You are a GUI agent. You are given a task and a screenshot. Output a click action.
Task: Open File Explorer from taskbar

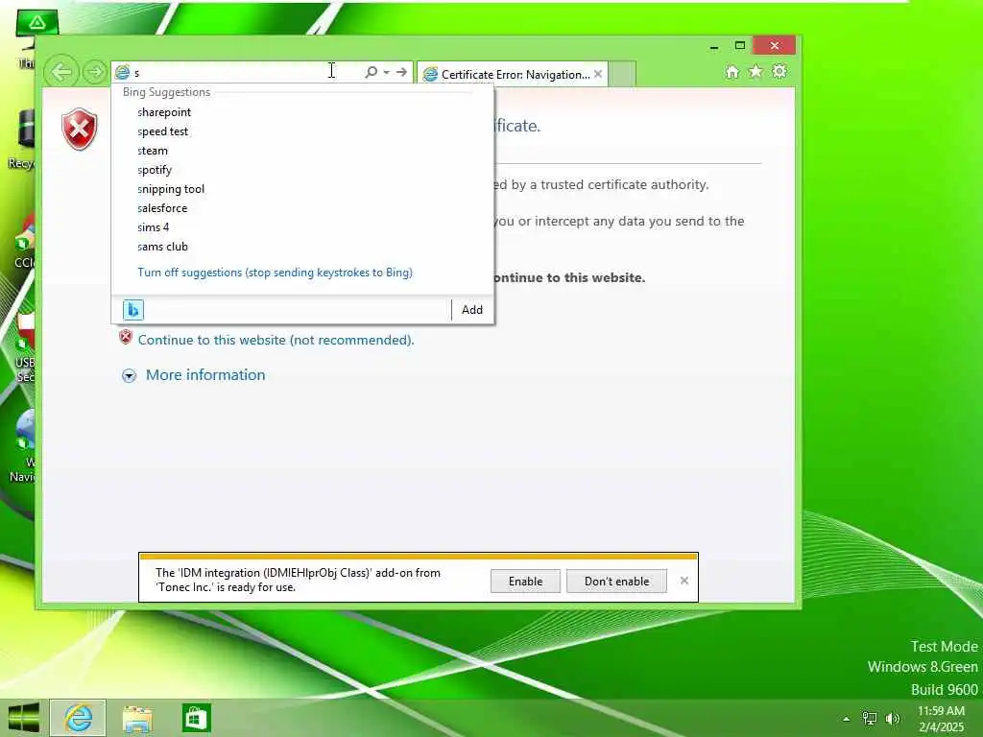[x=137, y=718]
